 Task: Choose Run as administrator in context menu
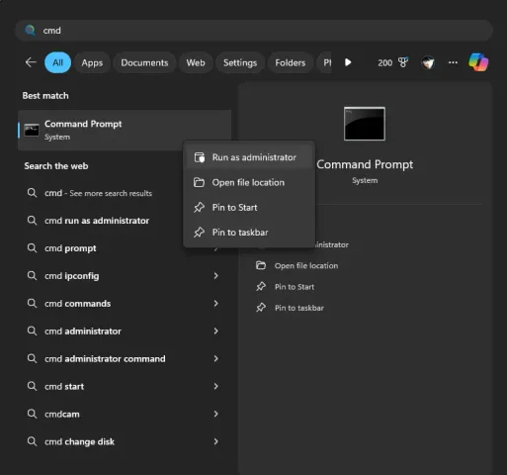[249, 157]
